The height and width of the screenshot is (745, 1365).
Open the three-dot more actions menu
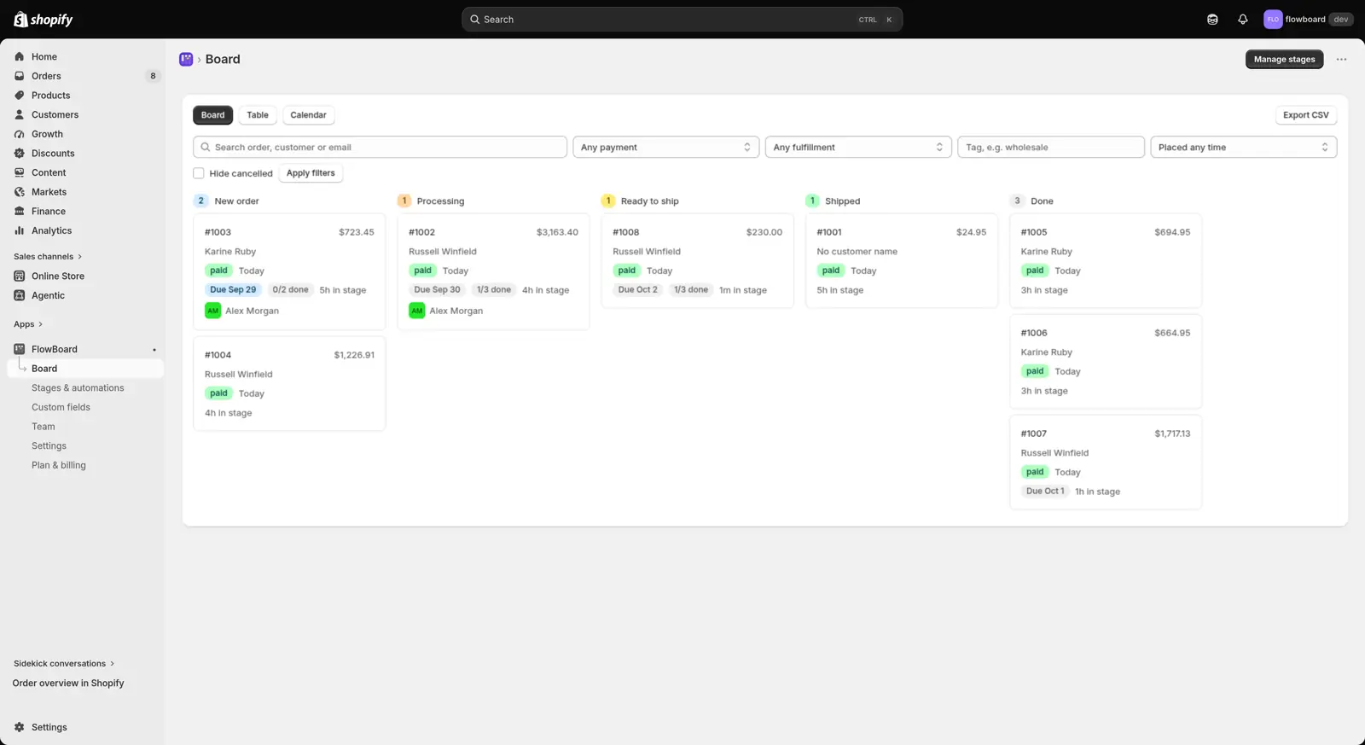click(1341, 59)
